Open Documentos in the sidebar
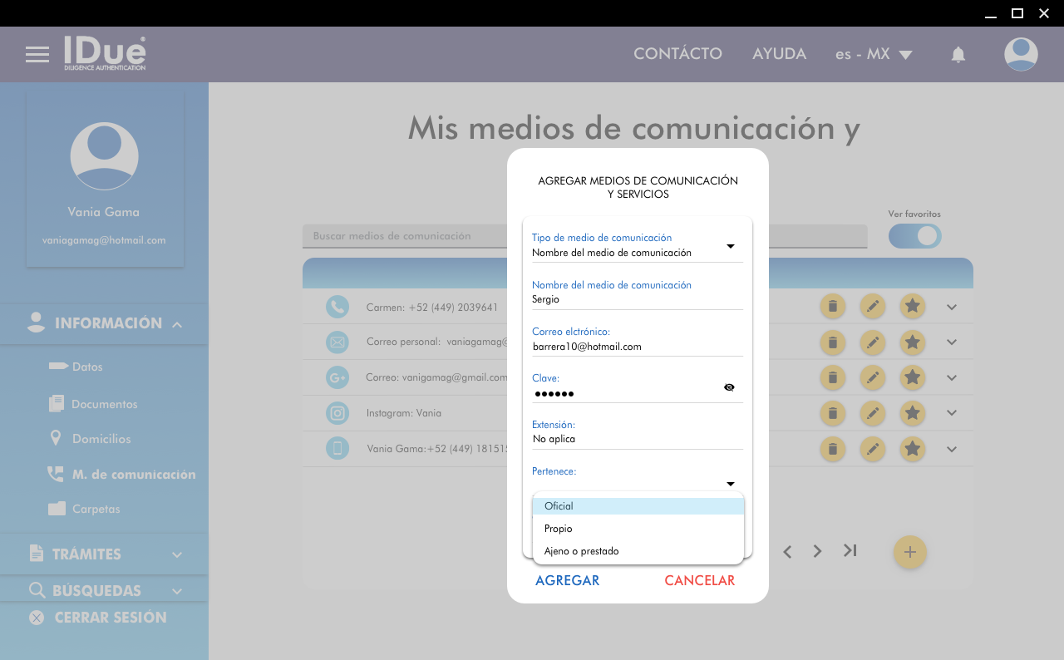Screen dimensions: 1064x660 click(x=104, y=404)
